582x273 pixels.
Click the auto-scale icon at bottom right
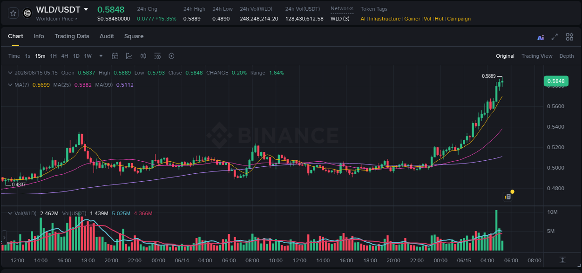(x=562, y=259)
